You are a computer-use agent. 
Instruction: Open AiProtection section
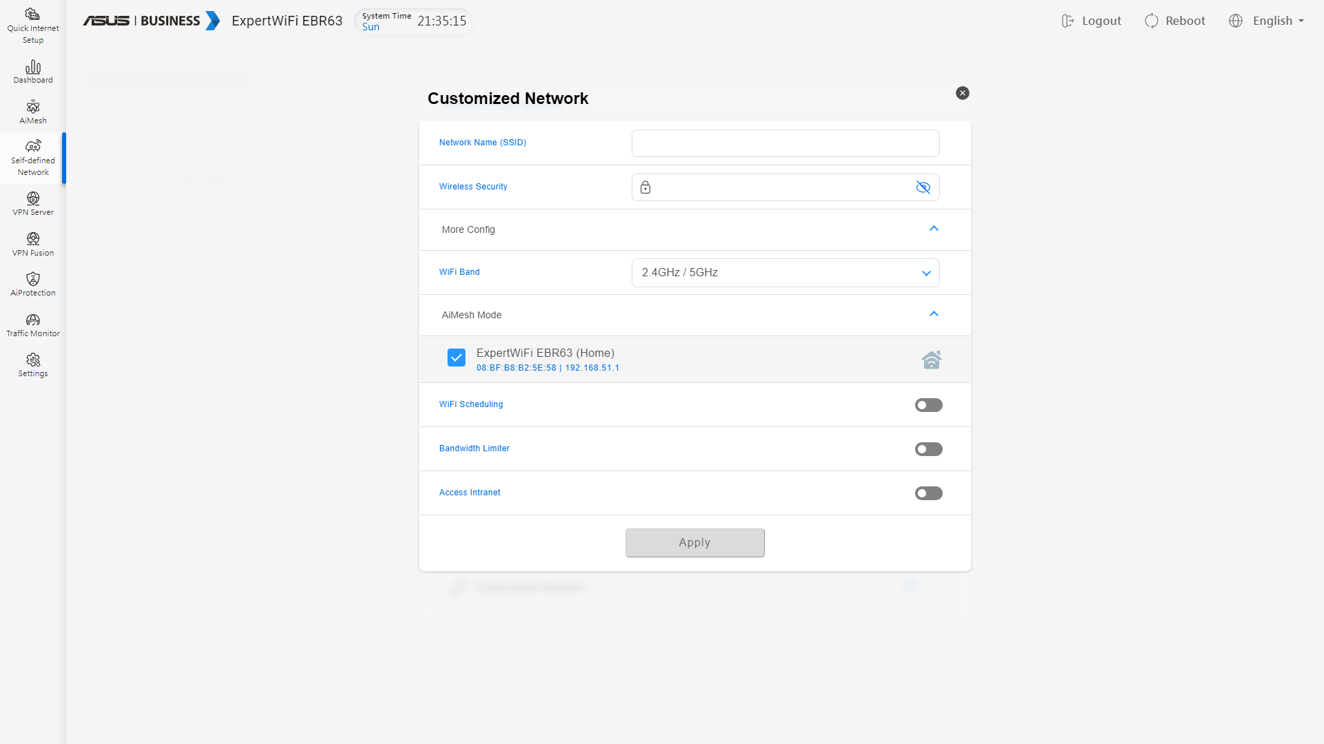click(x=32, y=284)
